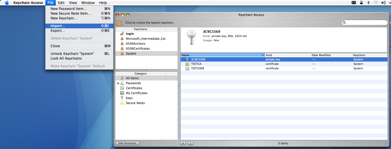Click the Secure Notes category icon
391x149 pixels.
pyautogui.click(x=122, y=103)
